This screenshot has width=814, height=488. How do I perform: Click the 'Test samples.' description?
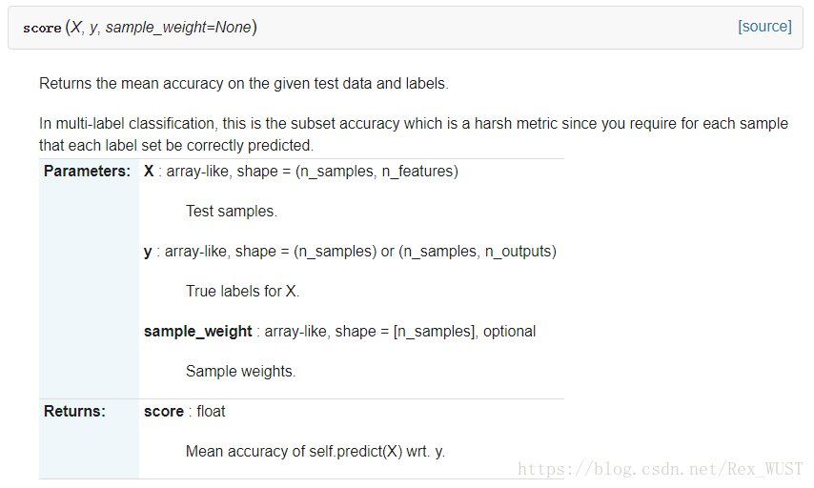[232, 212]
